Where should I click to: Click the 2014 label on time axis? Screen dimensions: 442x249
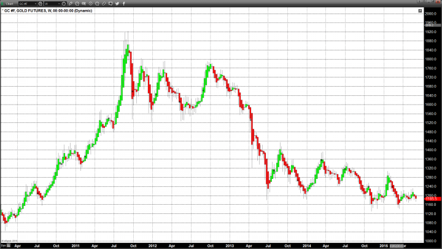tap(307, 246)
